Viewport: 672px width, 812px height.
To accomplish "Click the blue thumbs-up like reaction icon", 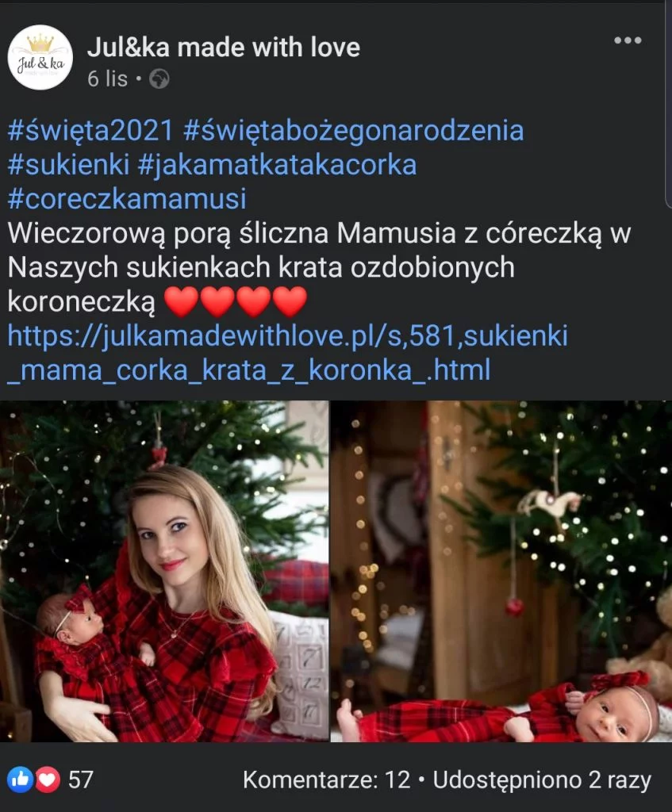I will coord(20,779).
